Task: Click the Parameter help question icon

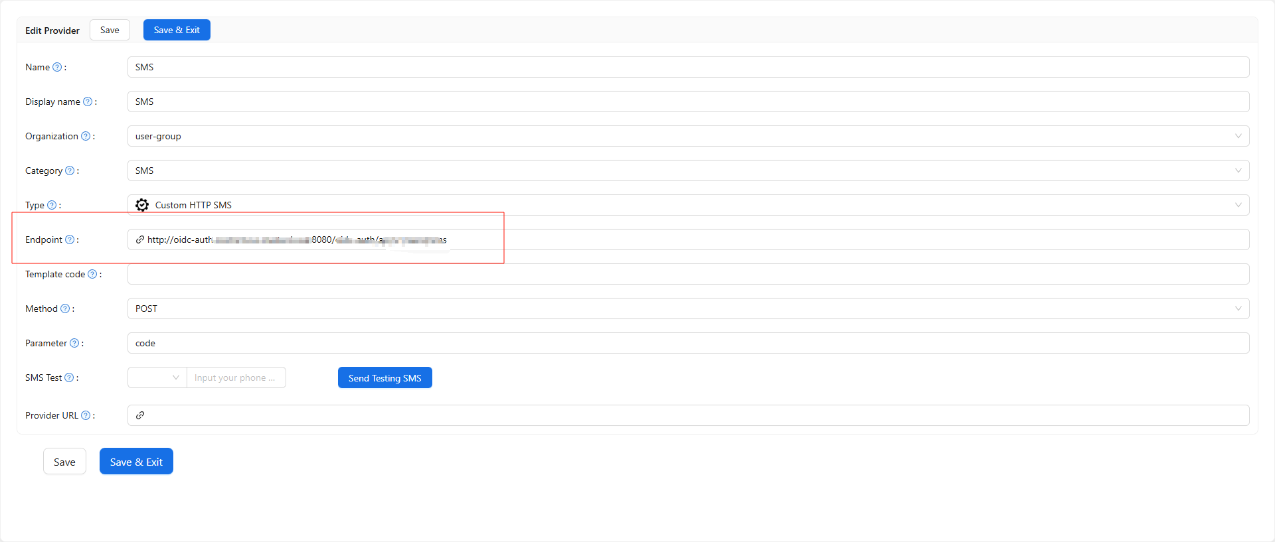Action: tap(74, 343)
